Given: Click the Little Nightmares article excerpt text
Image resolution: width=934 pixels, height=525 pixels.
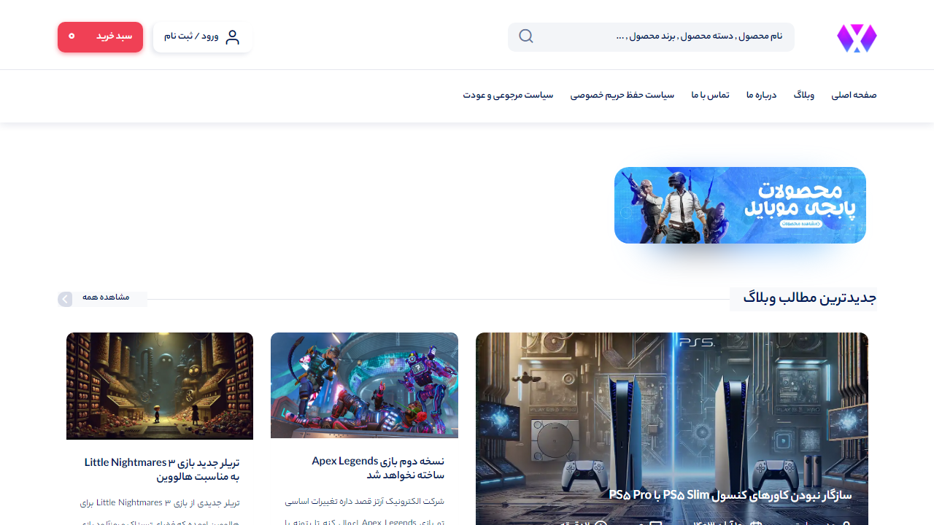Looking at the screenshot, I should (x=160, y=513).
